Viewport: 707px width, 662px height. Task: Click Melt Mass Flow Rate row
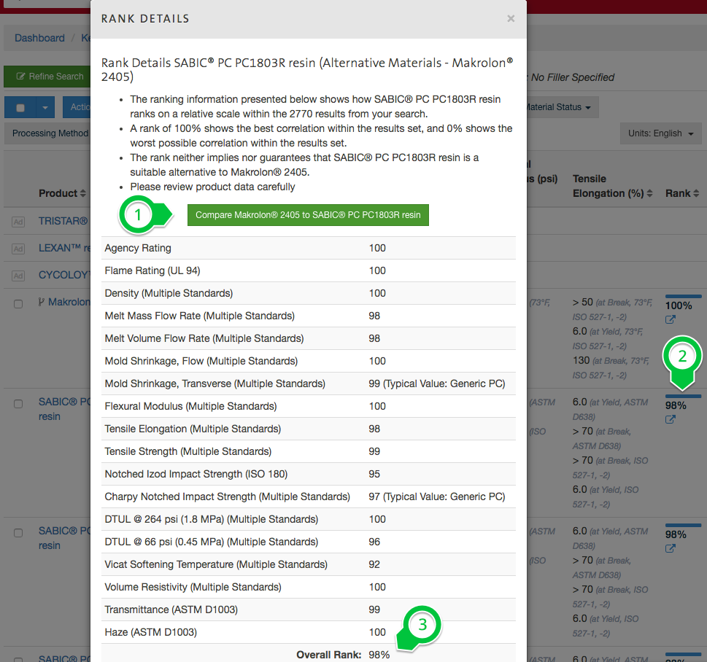(309, 316)
